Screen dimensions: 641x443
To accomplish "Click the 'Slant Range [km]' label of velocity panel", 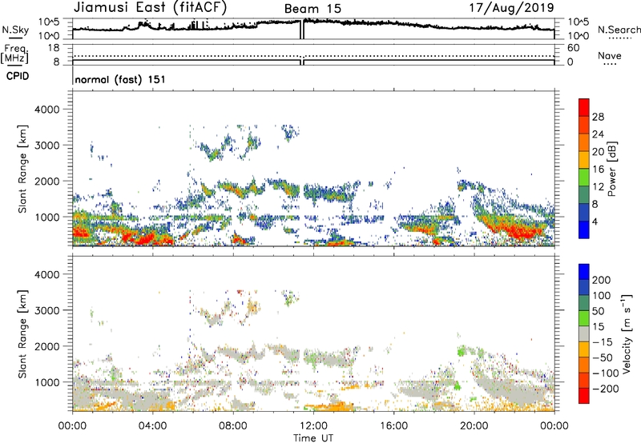I will click(x=22, y=333).
